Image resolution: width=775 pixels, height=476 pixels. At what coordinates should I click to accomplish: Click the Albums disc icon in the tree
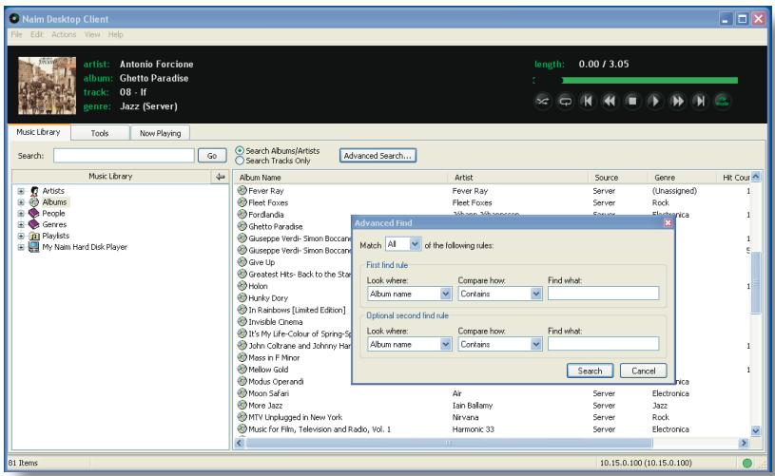click(x=34, y=202)
